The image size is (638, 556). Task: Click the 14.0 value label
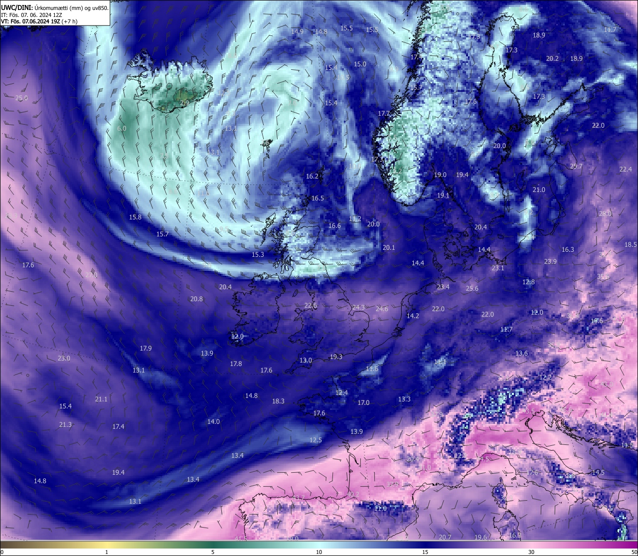coord(213,421)
